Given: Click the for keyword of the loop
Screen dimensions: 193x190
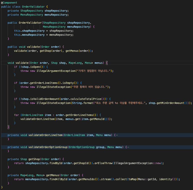Looking at the screenshot, I should [x=16, y=115].
